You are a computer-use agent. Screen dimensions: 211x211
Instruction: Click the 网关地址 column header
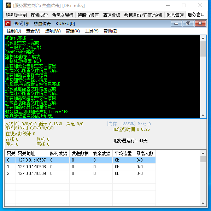[32, 153]
